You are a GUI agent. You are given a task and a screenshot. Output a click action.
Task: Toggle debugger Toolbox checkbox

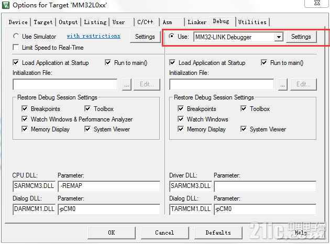click(x=244, y=108)
